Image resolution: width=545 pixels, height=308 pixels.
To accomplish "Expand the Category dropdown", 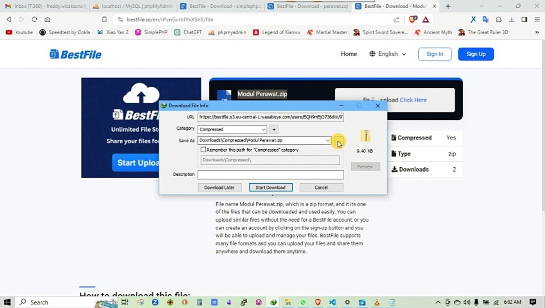I will (x=263, y=129).
